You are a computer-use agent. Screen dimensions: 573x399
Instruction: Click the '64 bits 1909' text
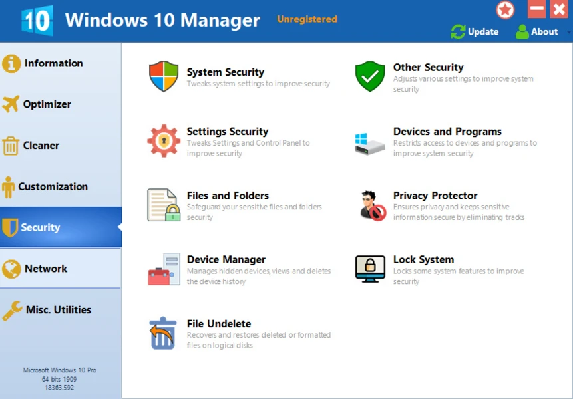[x=59, y=379]
